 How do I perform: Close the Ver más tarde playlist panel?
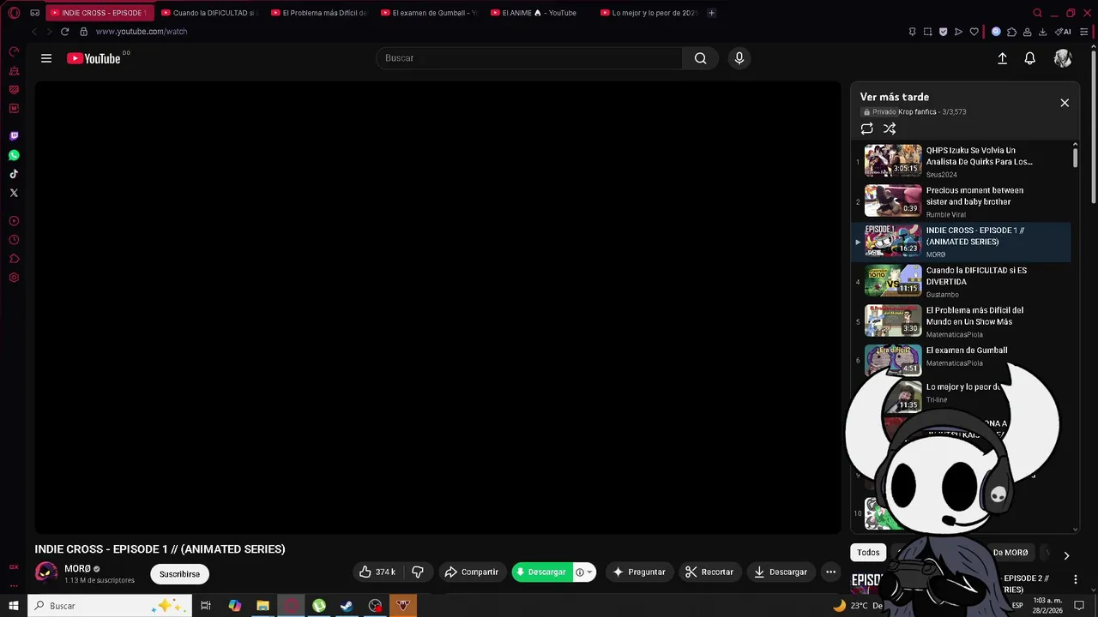pyautogui.click(x=1065, y=103)
